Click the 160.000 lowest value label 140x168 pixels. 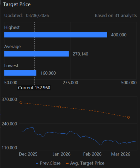(x=48, y=73)
